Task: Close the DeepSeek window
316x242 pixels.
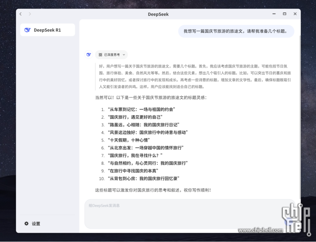Action: click(x=295, y=14)
